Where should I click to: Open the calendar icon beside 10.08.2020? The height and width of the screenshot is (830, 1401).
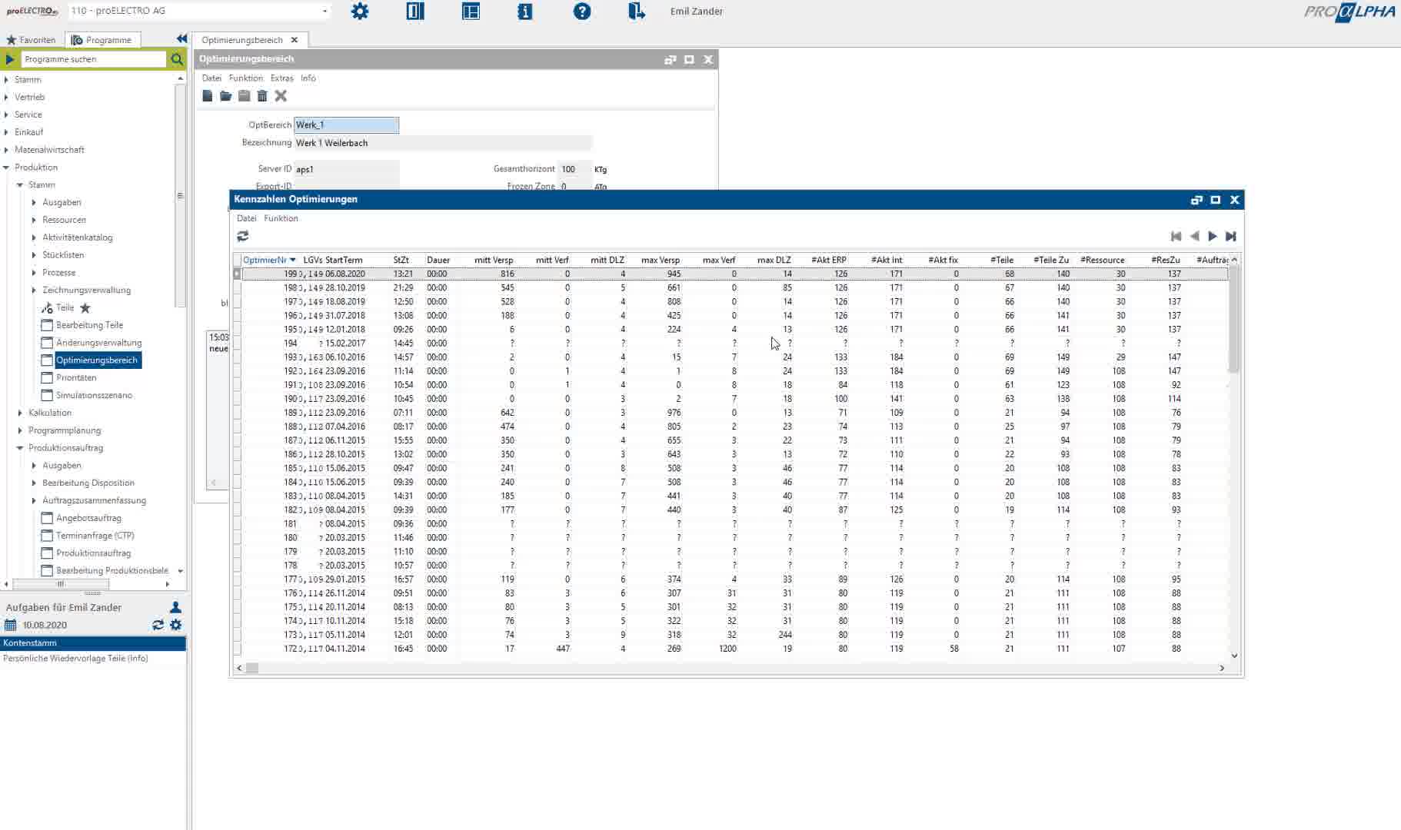tap(10, 626)
